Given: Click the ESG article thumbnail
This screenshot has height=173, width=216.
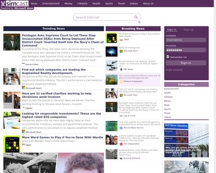Looking at the screenshot, I should pyautogui.click(x=12, y=120).
